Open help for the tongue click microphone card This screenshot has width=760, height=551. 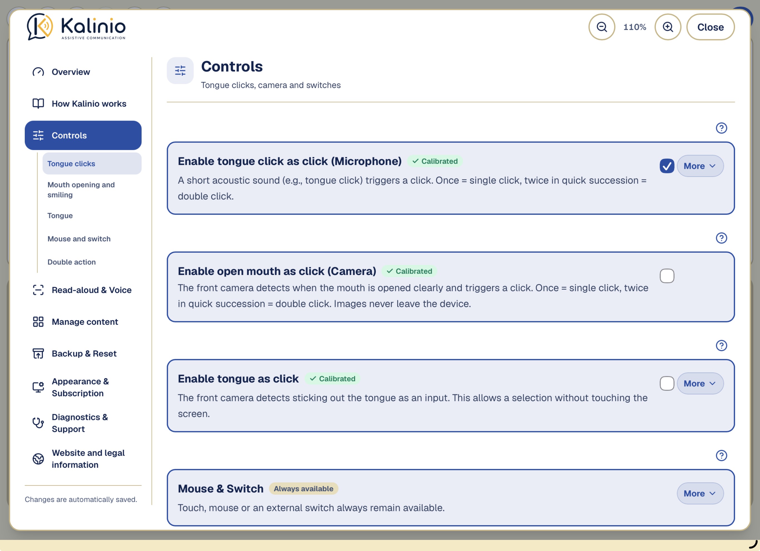(x=721, y=128)
